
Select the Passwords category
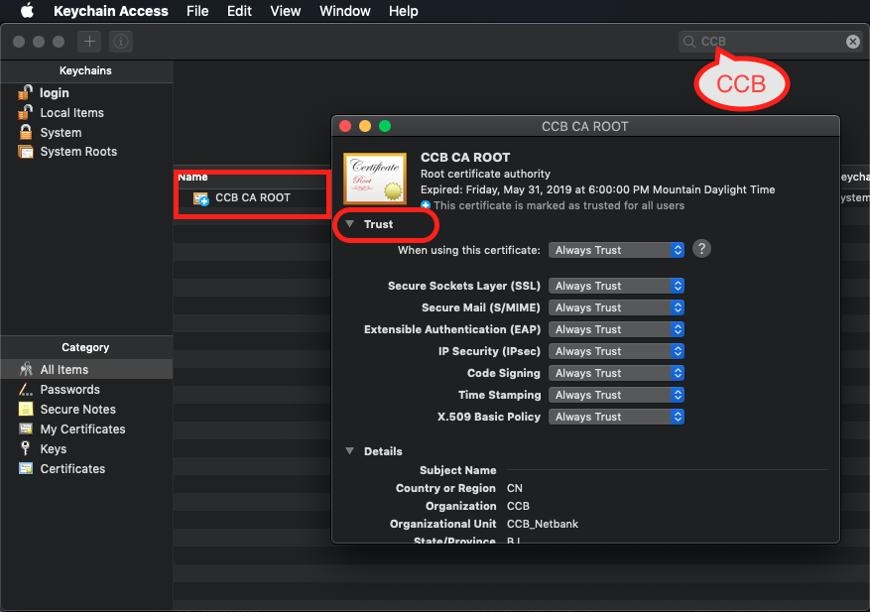pos(86,390)
